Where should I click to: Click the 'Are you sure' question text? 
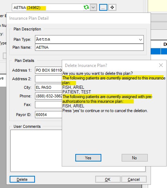coord(97,73)
